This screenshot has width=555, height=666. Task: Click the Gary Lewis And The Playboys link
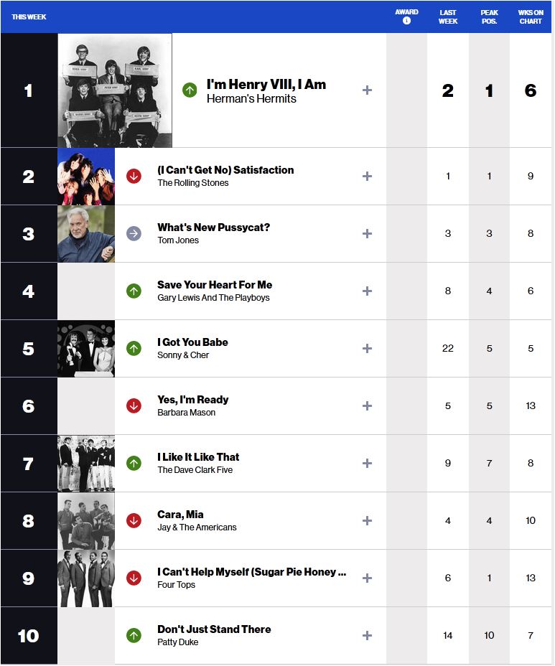click(213, 298)
